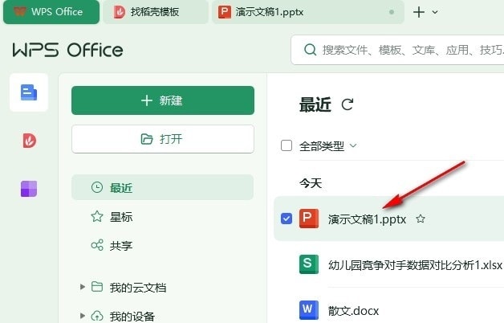The width and height of the screenshot is (504, 323).
Task: Click the Word icon of 散文.docx
Action: pyautogui.click(x=309, y=310)
